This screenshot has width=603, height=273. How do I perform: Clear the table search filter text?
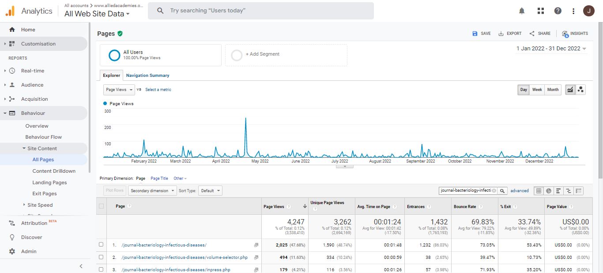click(494, 191)
